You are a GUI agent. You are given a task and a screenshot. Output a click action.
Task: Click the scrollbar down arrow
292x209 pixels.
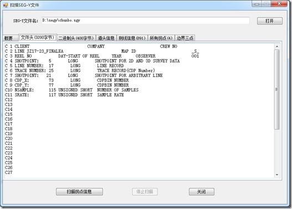tap(277, 175)
